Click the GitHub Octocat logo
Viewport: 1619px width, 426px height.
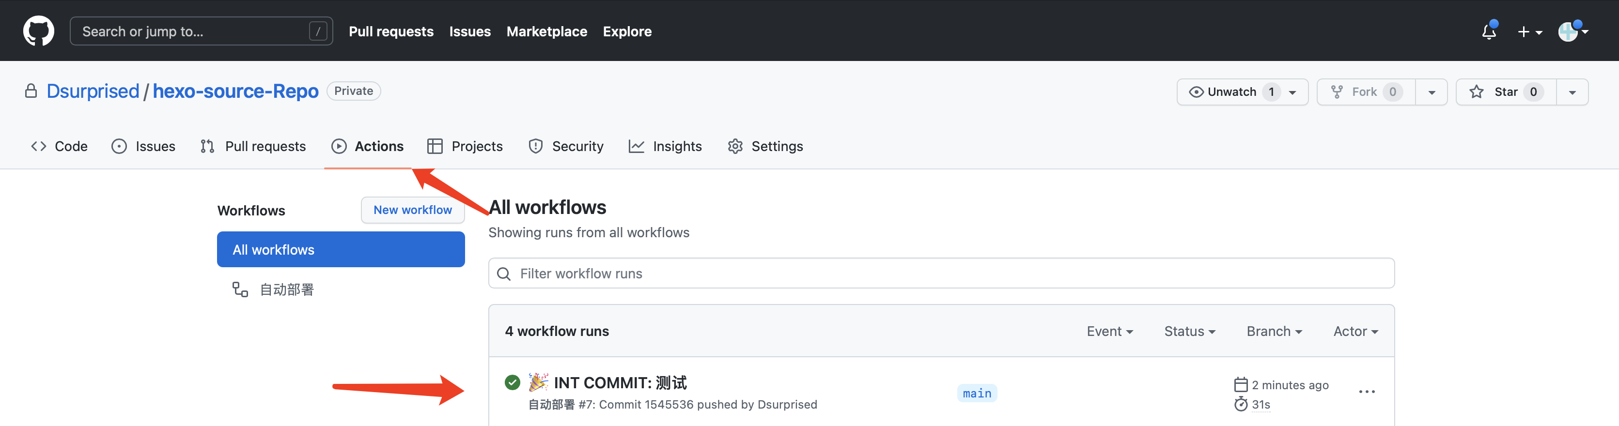(38, 31)
